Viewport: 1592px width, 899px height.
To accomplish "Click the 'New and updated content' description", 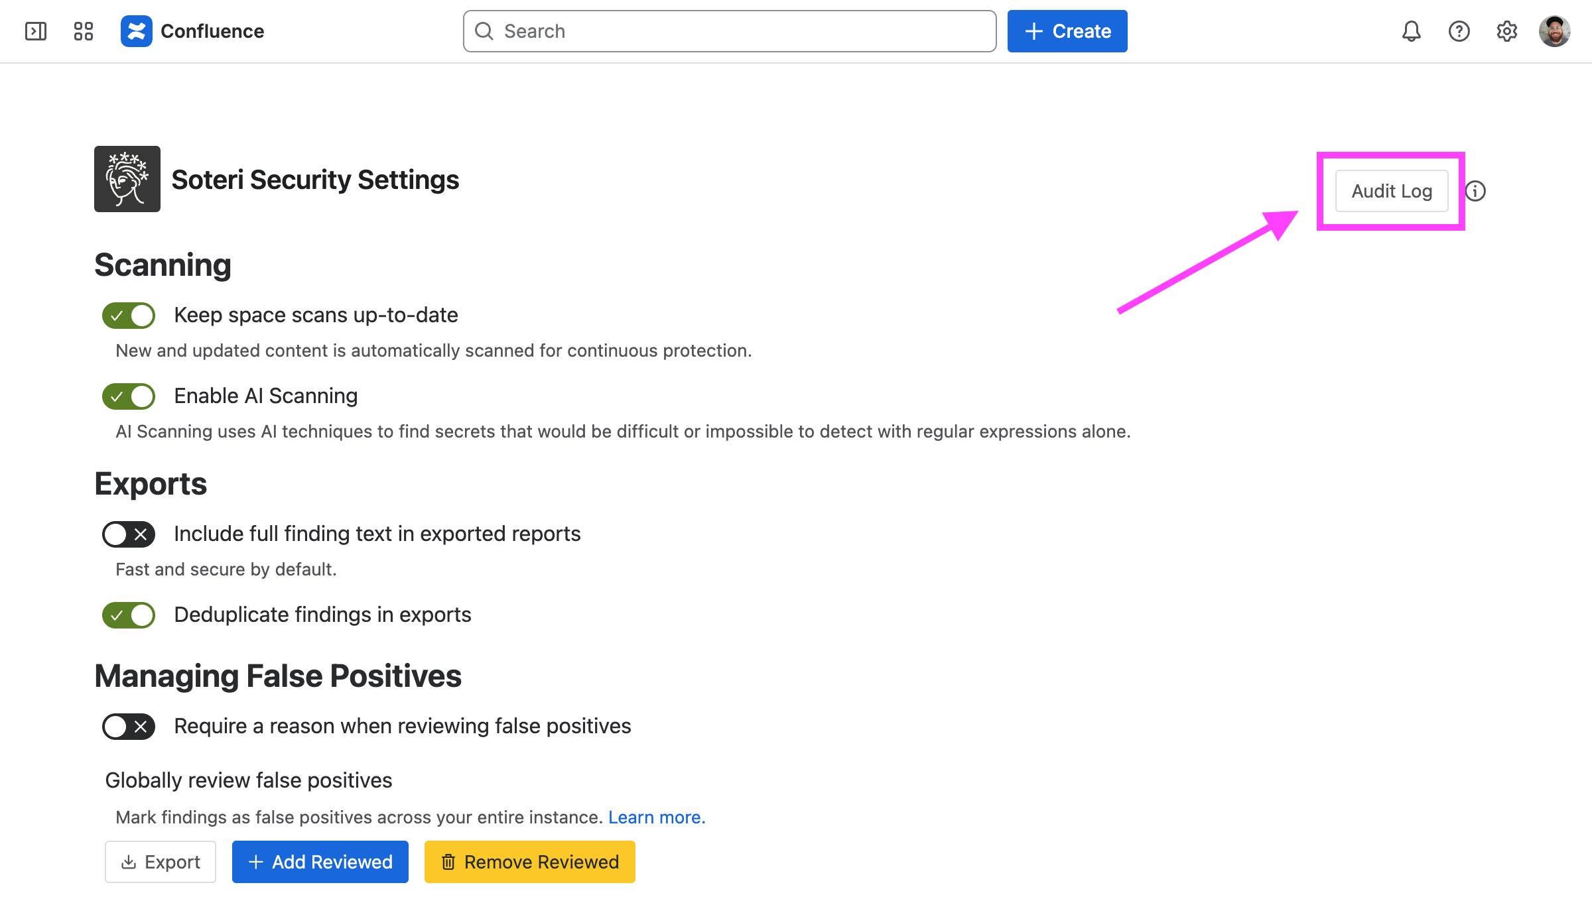I will click(x=434, y=351).
